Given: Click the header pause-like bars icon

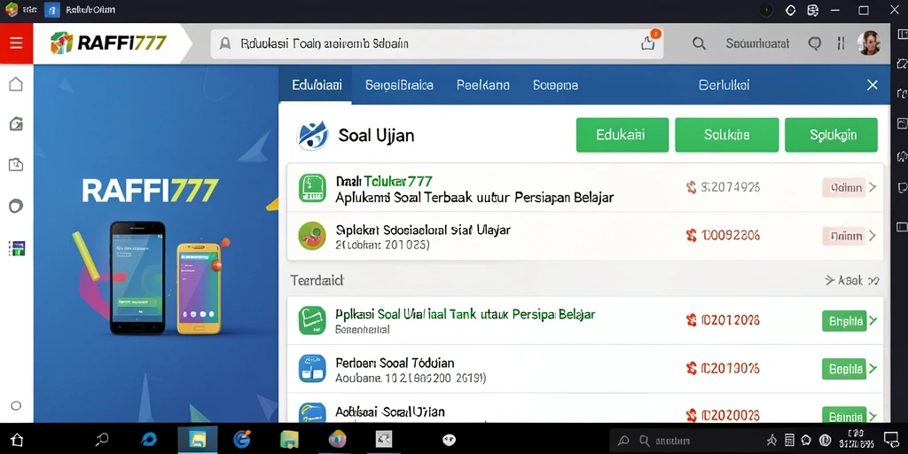Looking at the screenshot, I should click(841, 43).
